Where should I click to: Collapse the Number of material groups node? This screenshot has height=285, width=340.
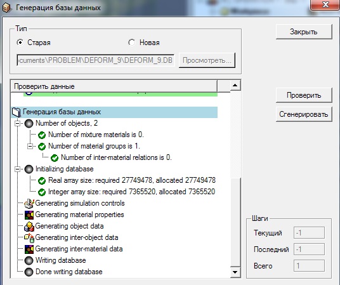pyautogui.click(x=30, y=147)
